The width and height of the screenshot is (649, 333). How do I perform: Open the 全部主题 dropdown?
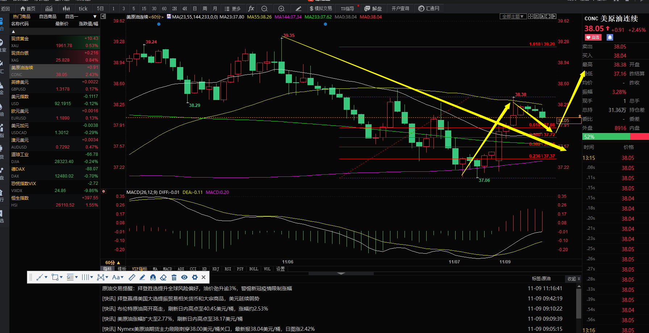[513, 16]
